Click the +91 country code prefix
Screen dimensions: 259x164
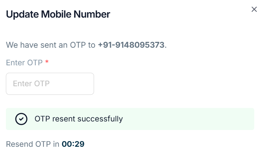click(x=105, y=45)
